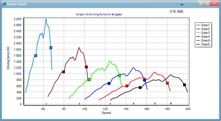Viewport: 221px width, 121px height.
Task: Select Gear6 legend entry
Action: tap(203, 44)
